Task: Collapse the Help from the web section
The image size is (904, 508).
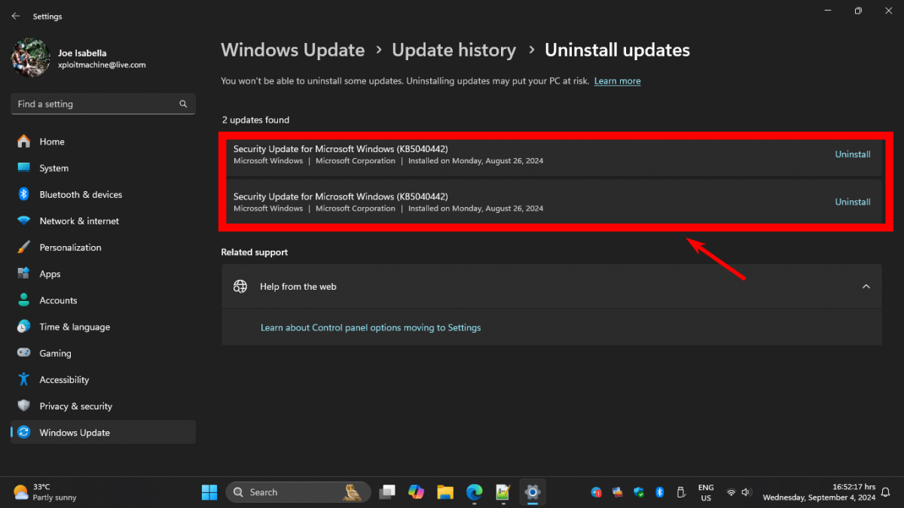Action: click(x=866, y=286)
